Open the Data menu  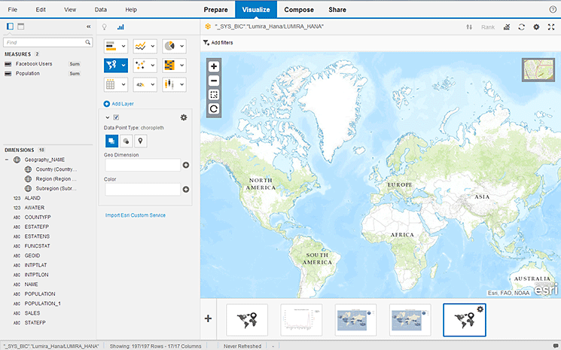coord(100,10)
